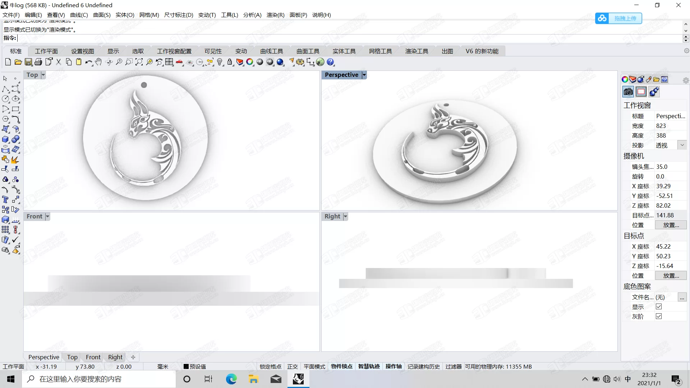Click the file browse ... button for 文件名
The width and height of the screenshot is (690, 388).
point(682,297)
